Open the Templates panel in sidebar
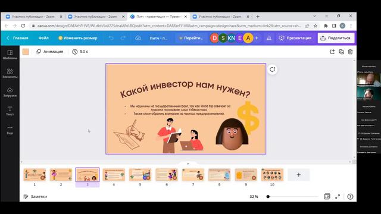Viewport: 381px width, 214px height. [10, 55]
